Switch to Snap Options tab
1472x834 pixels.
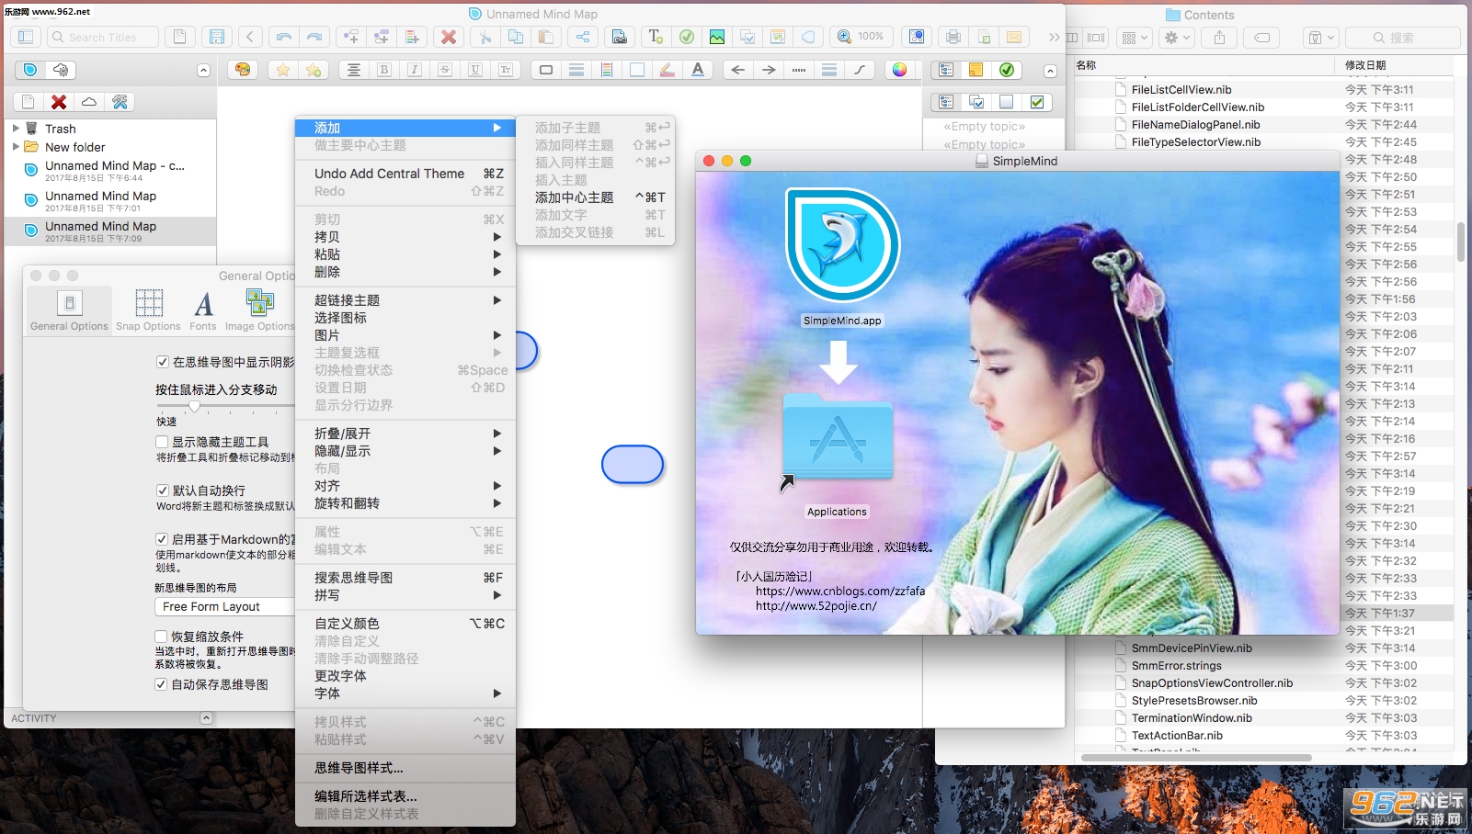[148, 310]
